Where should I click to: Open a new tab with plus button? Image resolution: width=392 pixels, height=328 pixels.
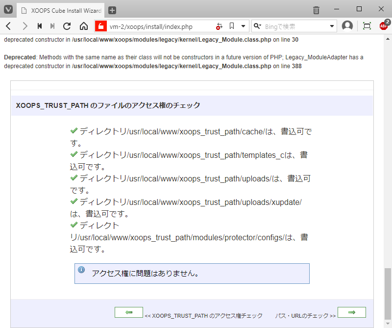click(112, 10)
